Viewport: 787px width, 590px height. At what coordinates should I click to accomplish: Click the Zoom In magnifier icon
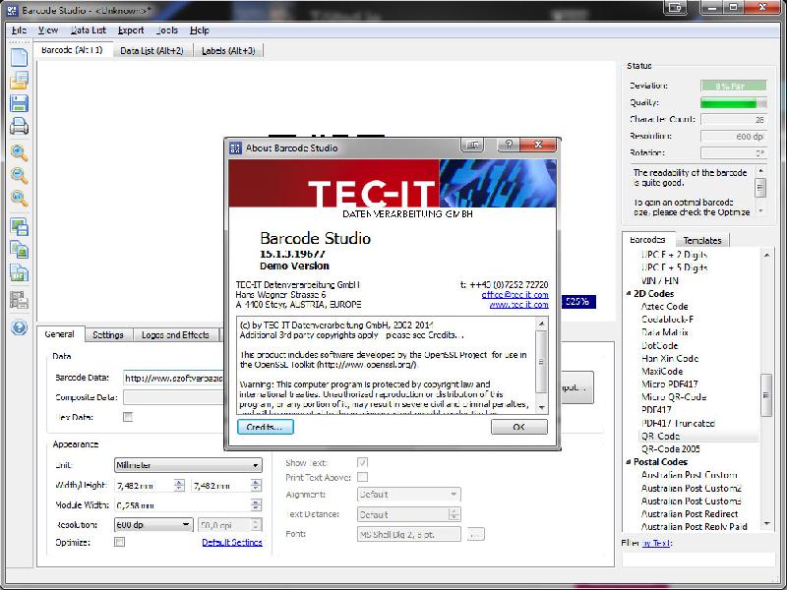tap(19, 152)
